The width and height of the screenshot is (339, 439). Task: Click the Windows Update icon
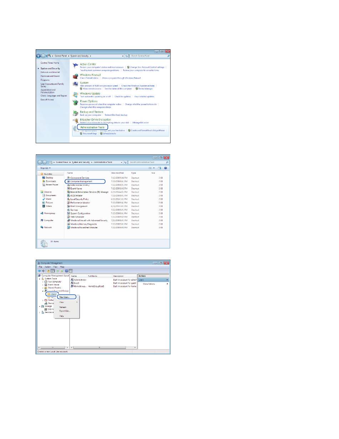tap(75, 95)
